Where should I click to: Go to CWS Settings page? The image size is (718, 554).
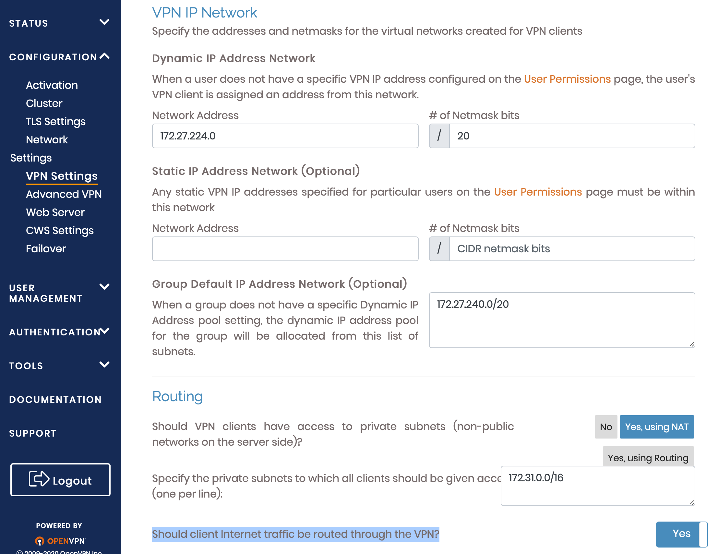coord(60,230)
